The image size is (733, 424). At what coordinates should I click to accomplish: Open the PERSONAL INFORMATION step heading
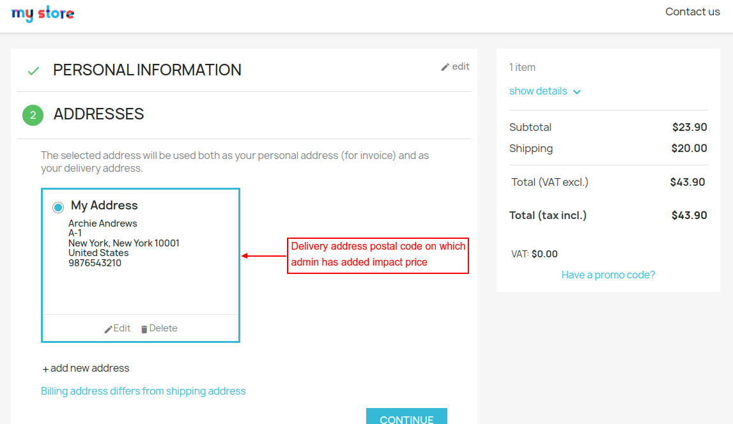point(147,70)
